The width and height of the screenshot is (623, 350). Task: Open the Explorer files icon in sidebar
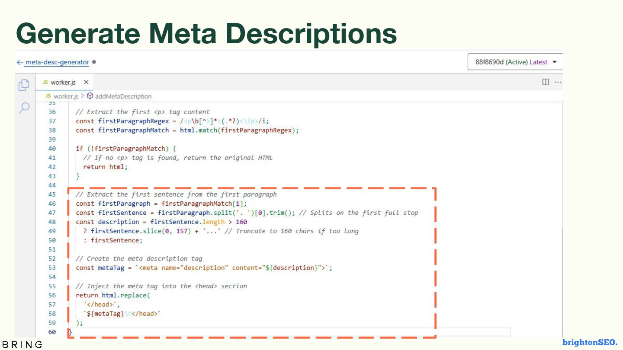pos(24,85)
